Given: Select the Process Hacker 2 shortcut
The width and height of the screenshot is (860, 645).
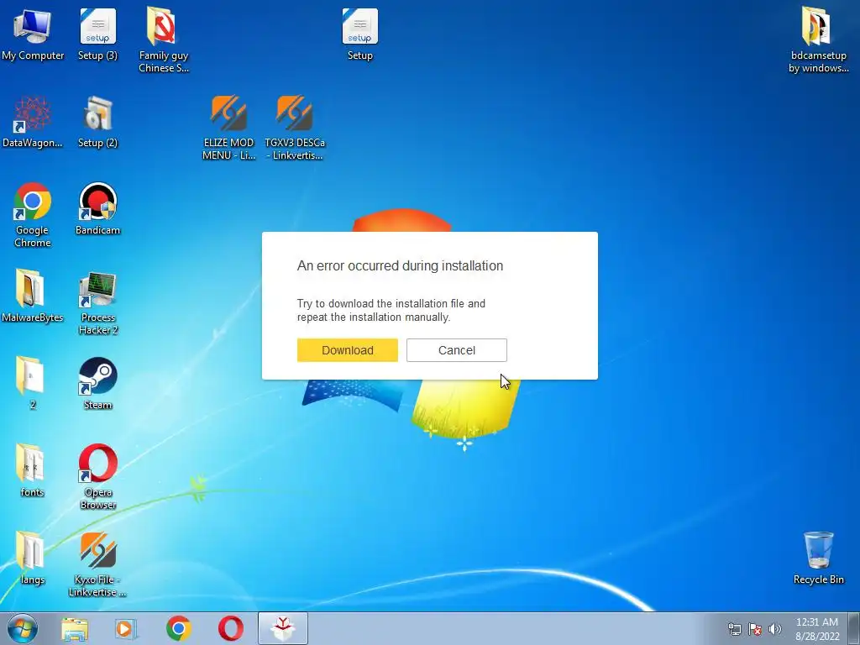Looking at the screenshot, I should (x=97, y=302).
